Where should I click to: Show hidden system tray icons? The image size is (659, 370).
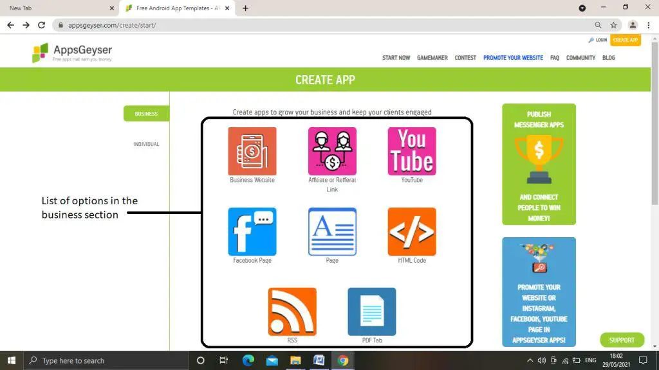[530, 360]
